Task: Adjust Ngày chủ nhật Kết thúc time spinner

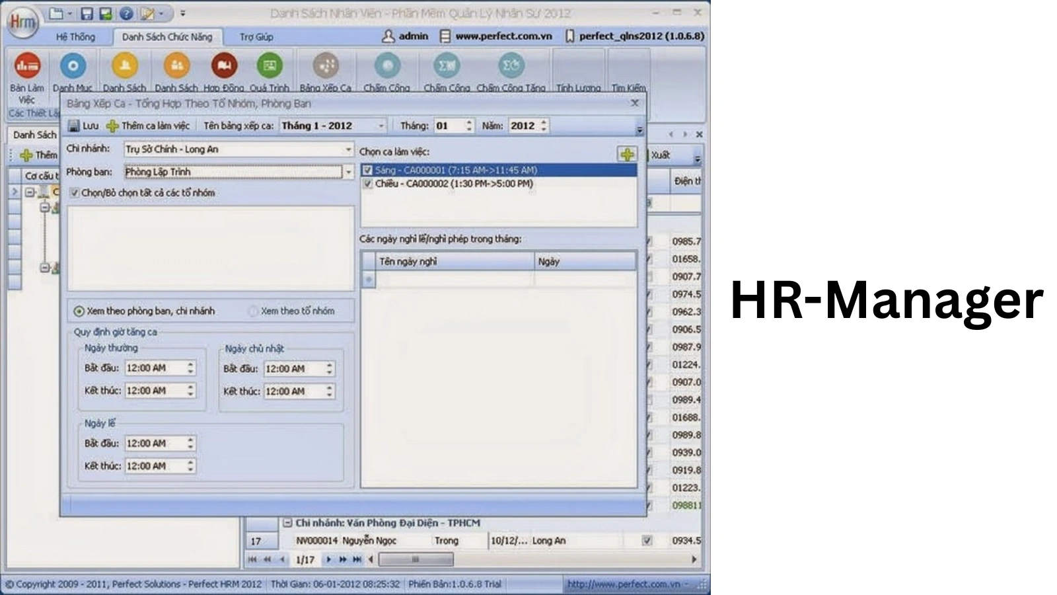Action: point(329,391)
